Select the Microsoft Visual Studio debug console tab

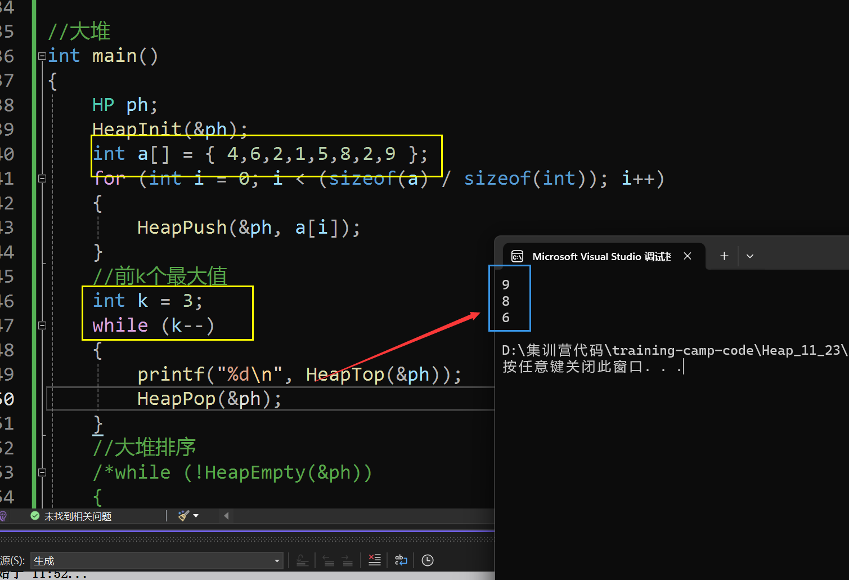(x=603, y=256)
